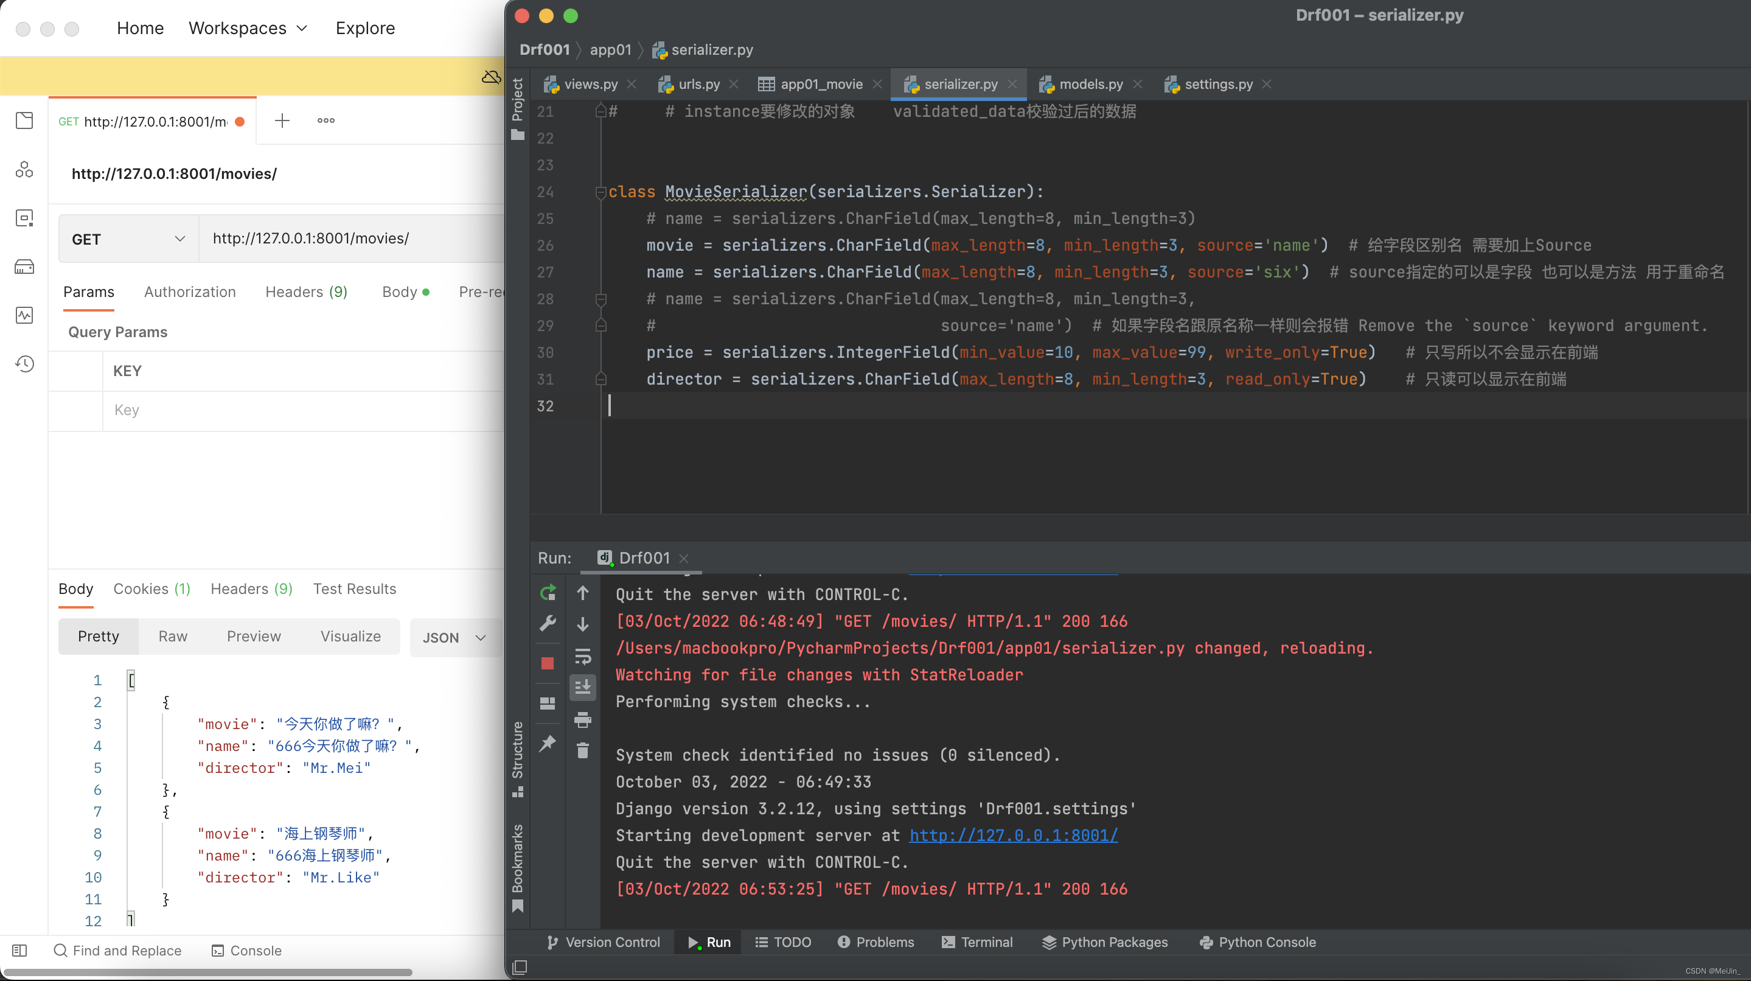View Test Results tab
Screen dimensions: 1751x981
[354, 588]
